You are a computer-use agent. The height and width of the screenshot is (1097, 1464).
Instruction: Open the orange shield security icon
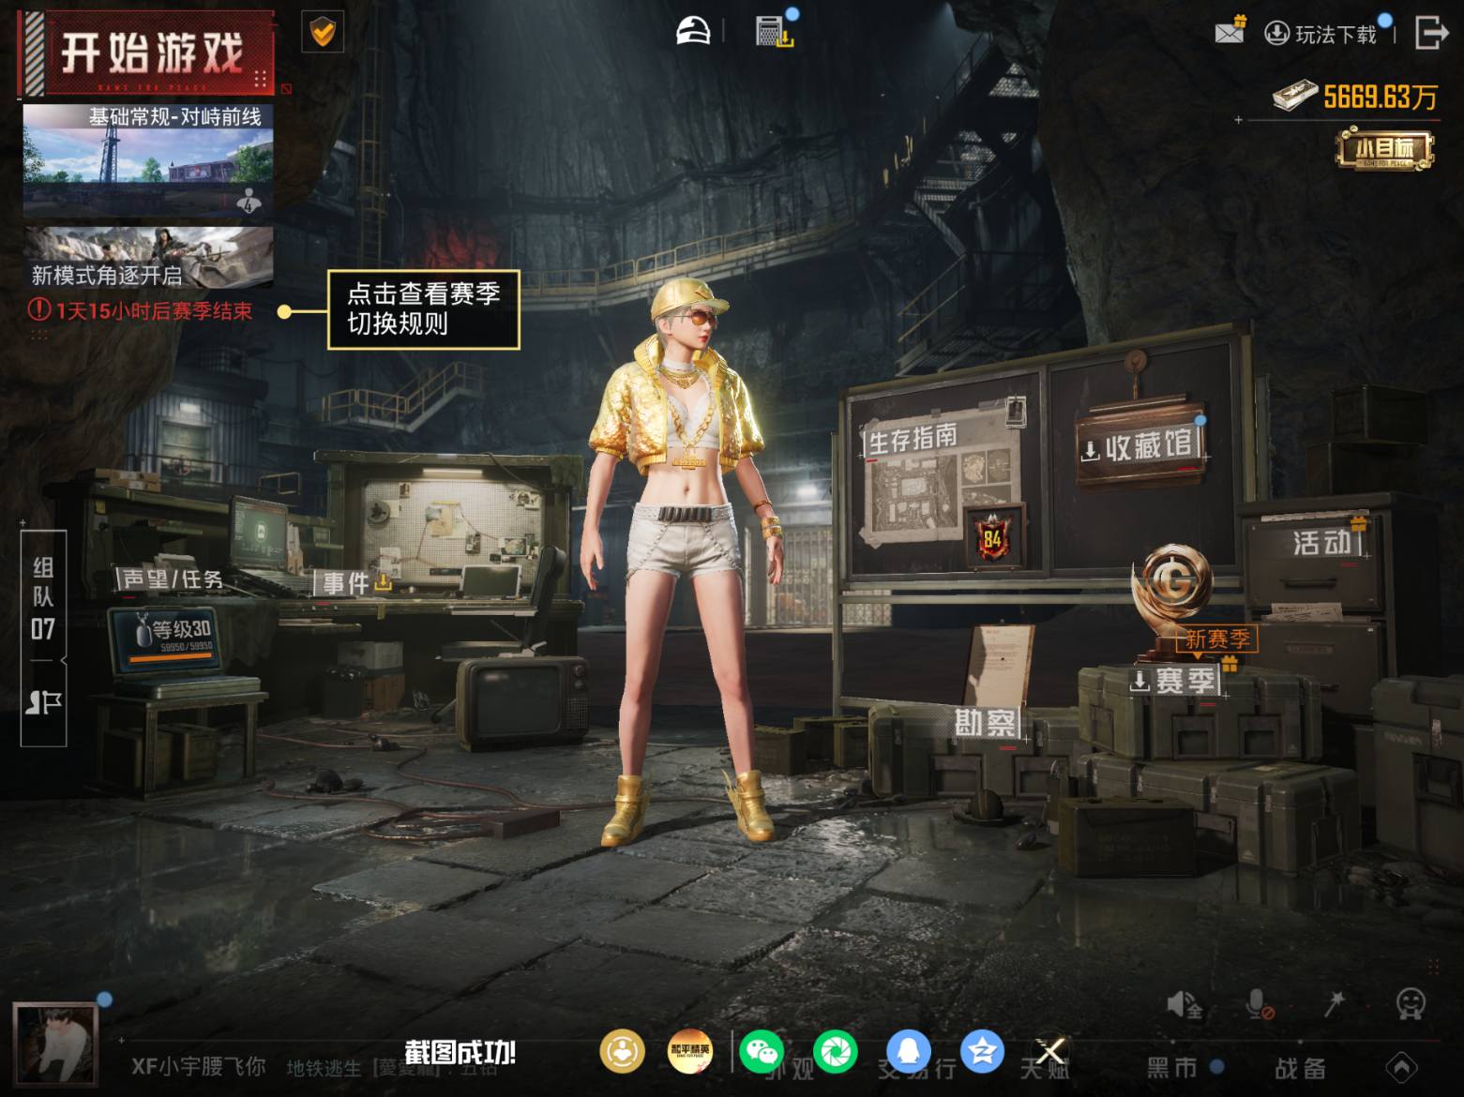coord(323,33)
